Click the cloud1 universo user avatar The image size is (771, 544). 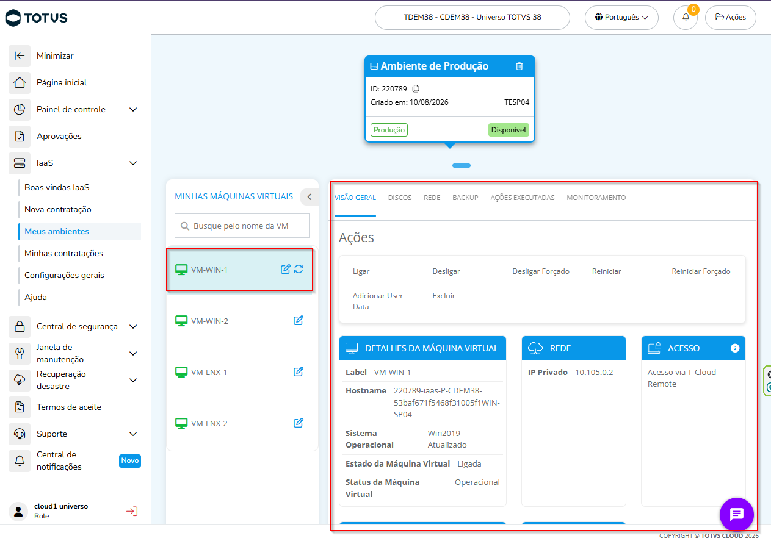pos(19,511)
